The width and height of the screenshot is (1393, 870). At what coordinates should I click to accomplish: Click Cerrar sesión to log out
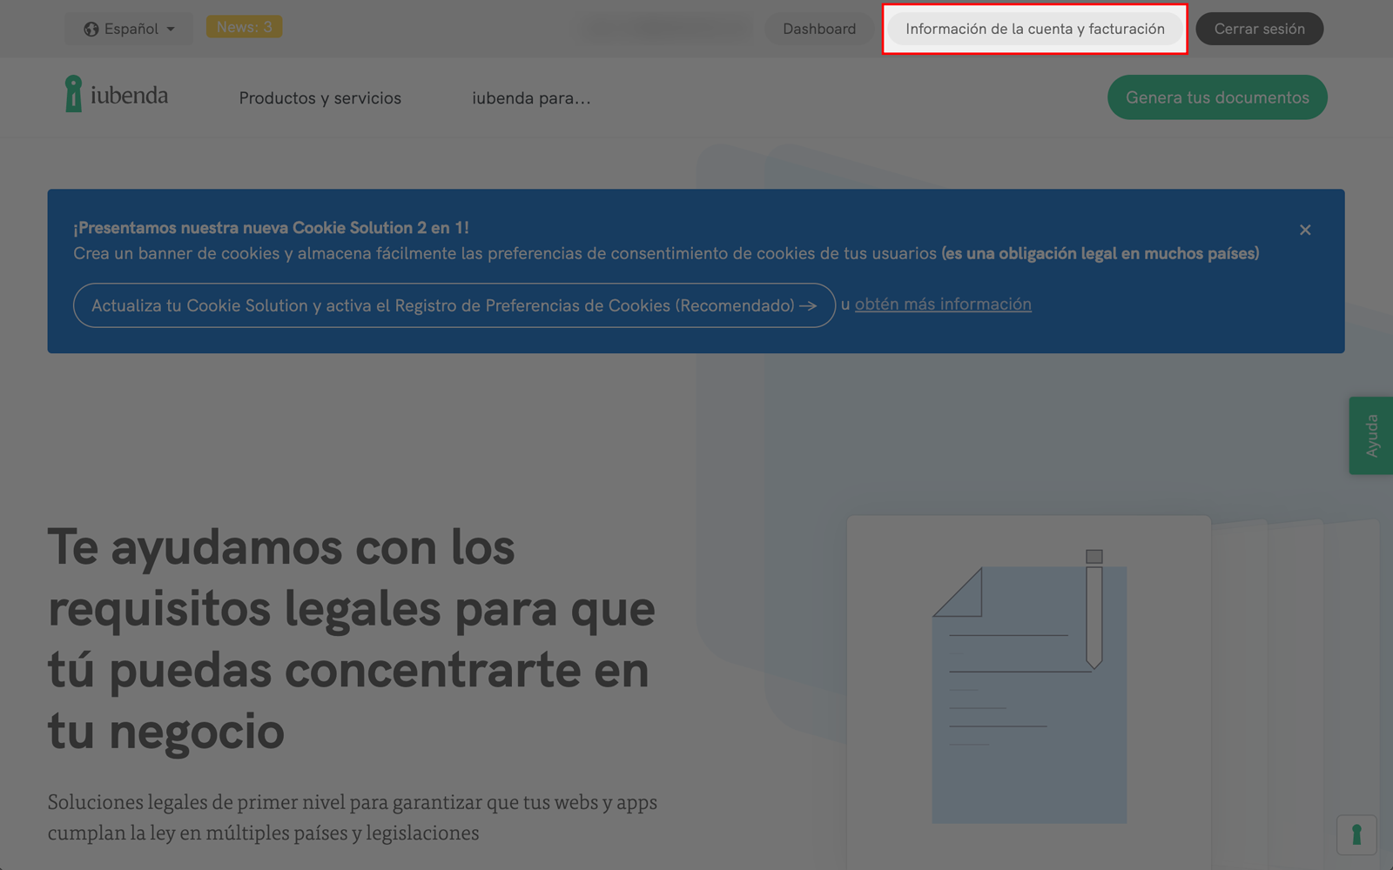(x=1259, y=29)
